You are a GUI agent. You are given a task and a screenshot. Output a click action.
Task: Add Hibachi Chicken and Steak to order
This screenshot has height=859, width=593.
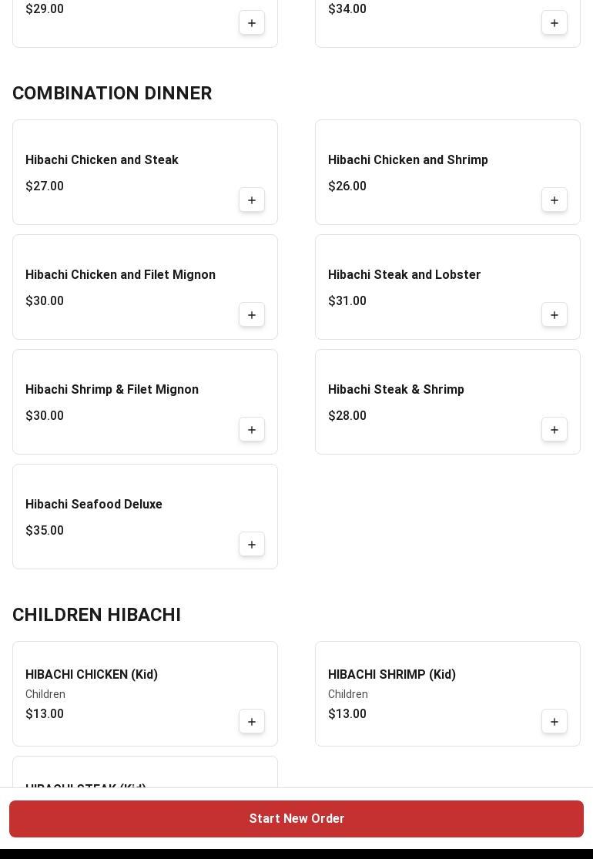pyautogui.click(x=252, y=200)
